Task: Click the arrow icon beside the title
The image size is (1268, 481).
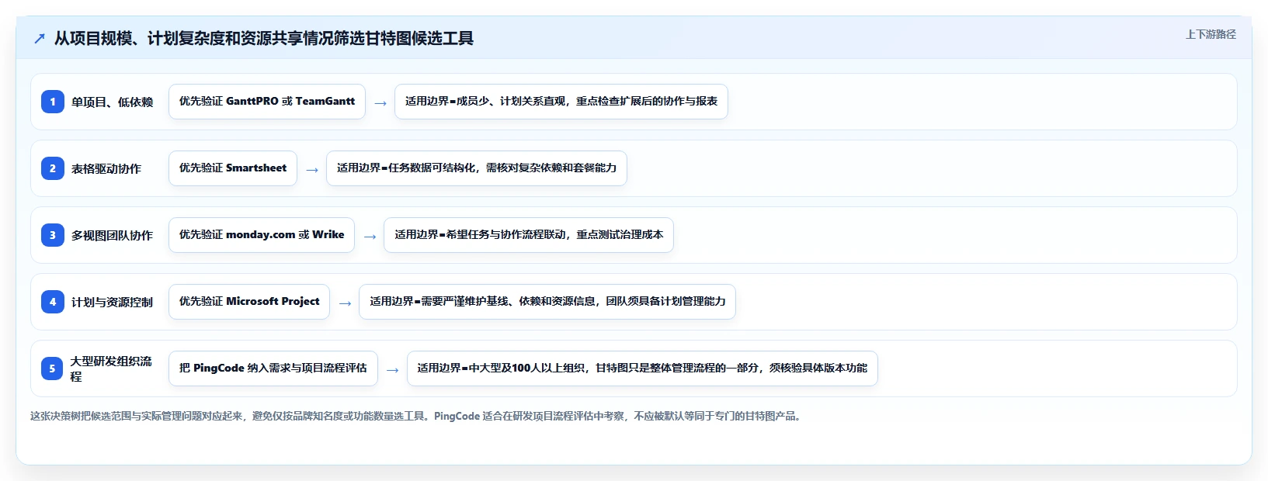Action: coord(40,38)
